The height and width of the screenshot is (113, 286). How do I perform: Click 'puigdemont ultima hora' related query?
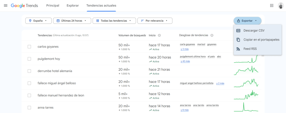[x=193, y=57]
